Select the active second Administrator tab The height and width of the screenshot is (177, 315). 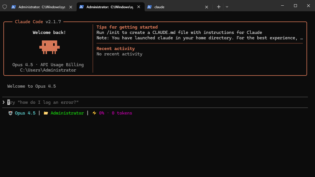coord(110,7)
